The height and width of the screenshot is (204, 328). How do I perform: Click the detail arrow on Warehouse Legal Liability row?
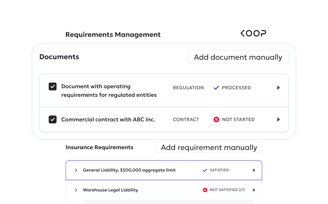(254, 190)
